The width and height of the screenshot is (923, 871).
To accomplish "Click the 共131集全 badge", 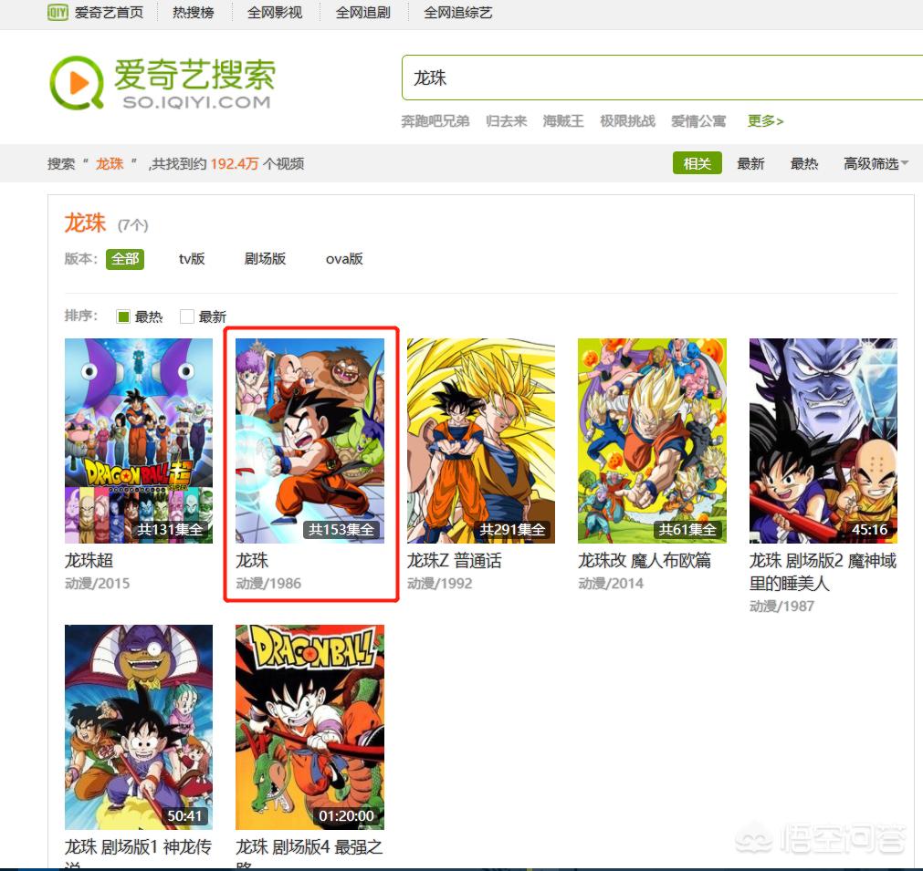I will 170,529.
